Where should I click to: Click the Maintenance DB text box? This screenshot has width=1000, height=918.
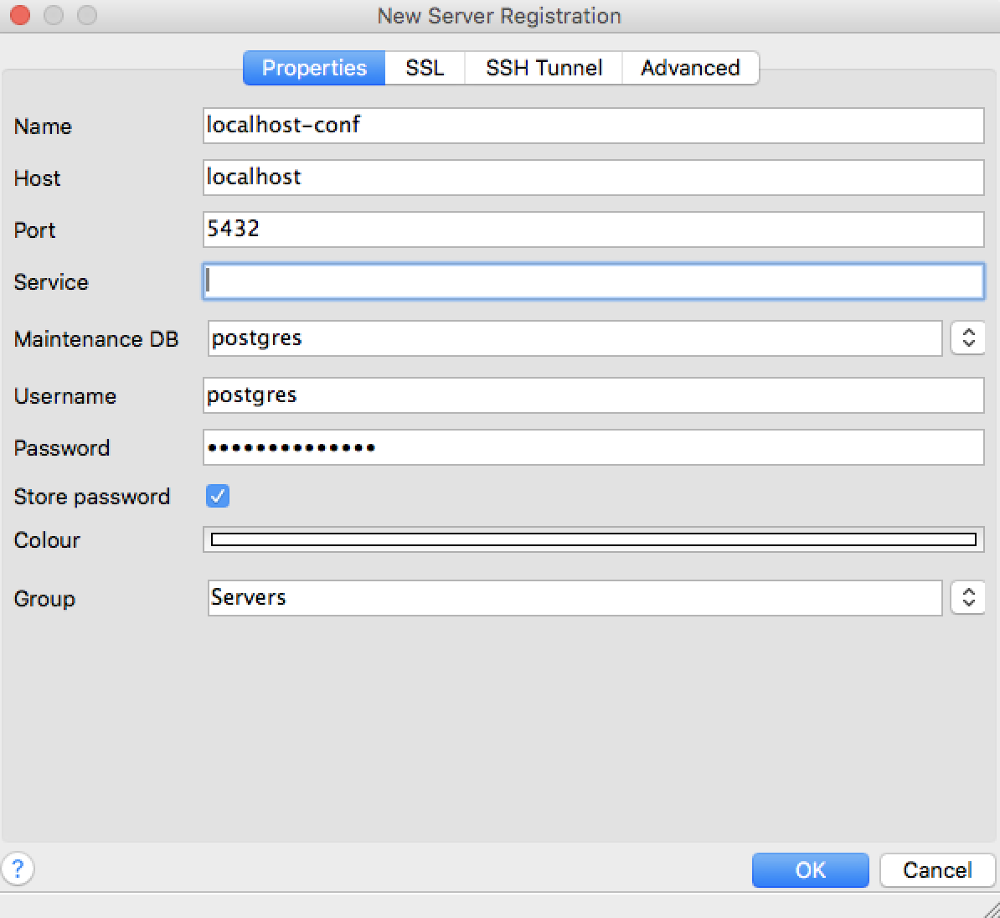click(x=574, y=338)
